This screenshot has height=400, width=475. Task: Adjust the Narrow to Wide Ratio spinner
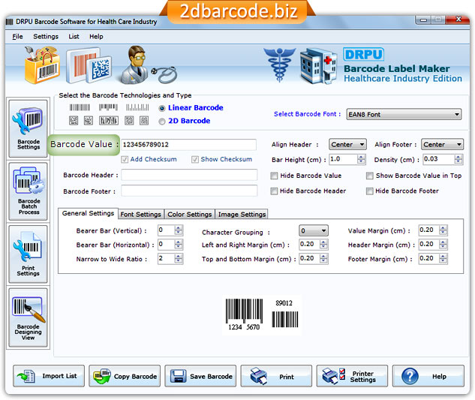click(x=179, y=259)
